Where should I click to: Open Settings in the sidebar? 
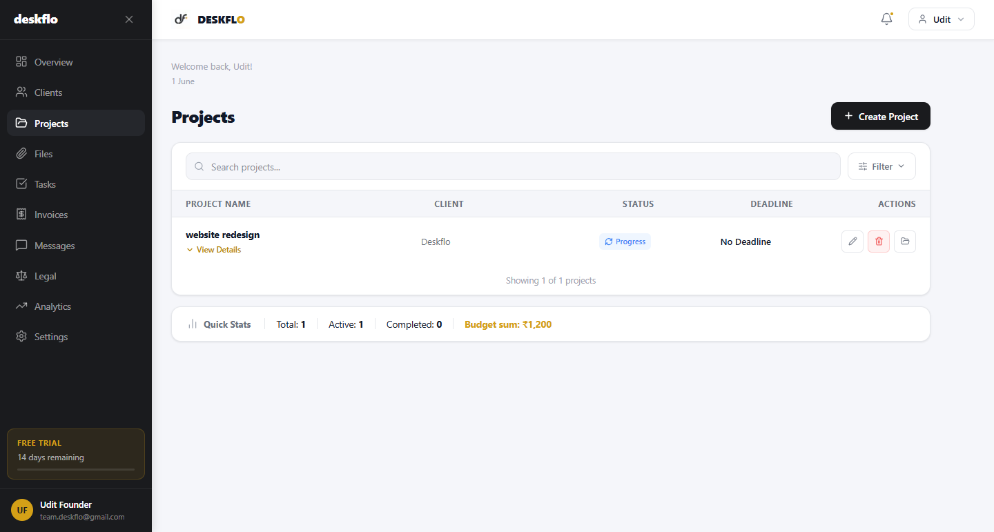tap(76, 337)
